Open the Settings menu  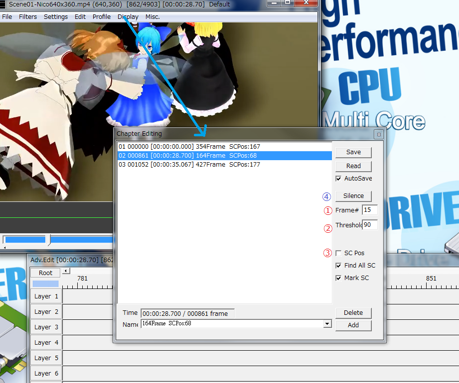tap(56, 16)
